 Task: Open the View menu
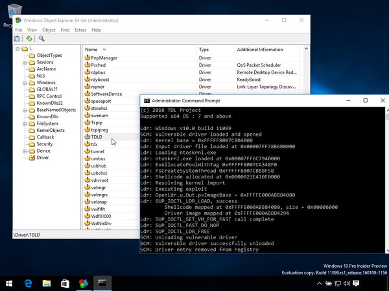[x=32, y=30]
